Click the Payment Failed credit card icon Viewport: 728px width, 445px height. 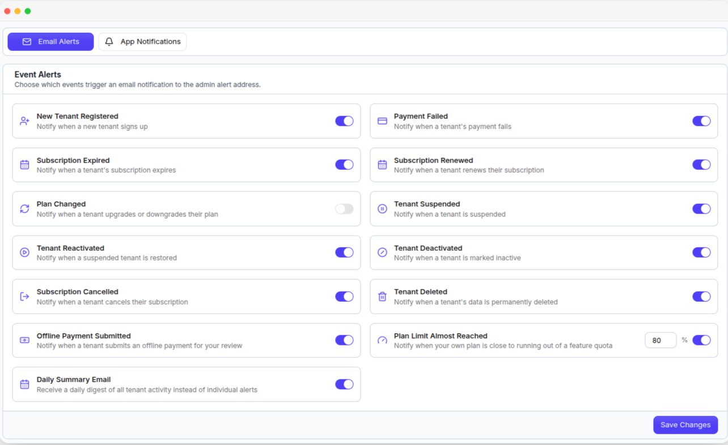[382, 121]
